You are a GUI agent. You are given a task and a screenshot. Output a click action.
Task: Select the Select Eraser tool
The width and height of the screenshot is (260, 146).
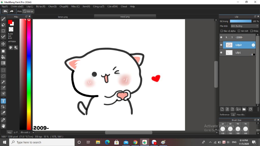point(3,94)
